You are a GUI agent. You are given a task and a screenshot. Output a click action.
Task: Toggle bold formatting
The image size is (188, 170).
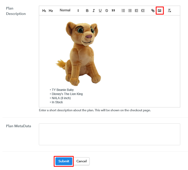(87, 11)
